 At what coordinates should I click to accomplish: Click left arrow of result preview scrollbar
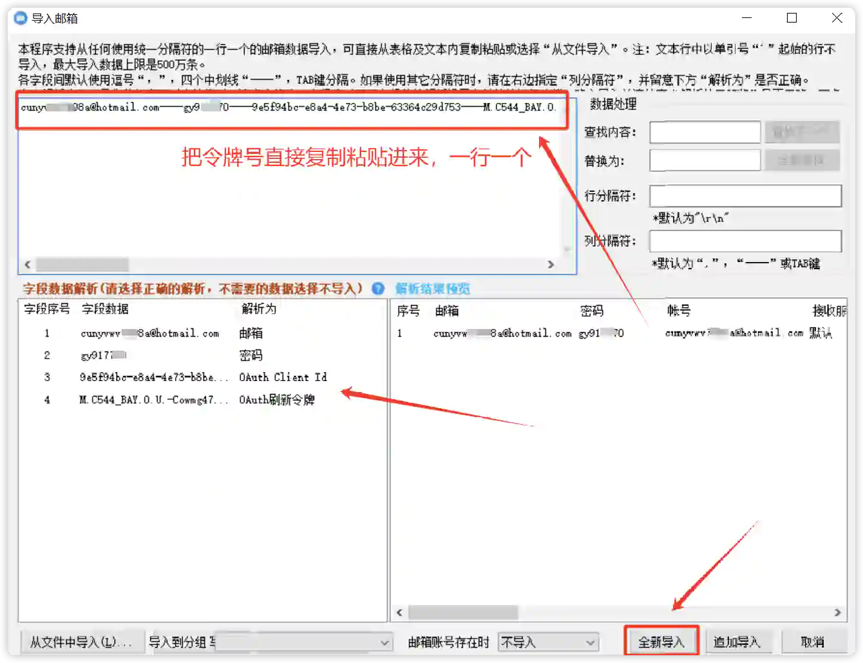point(399,612)
